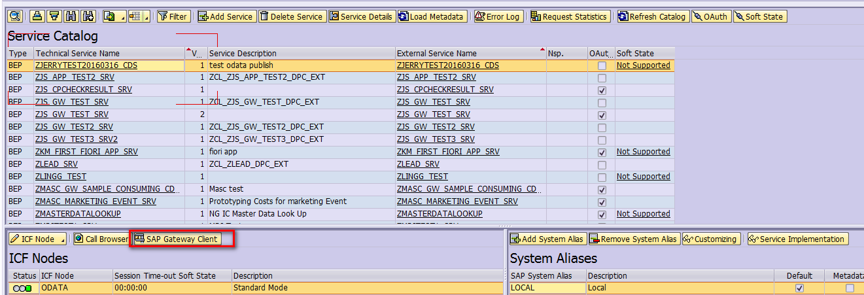The image size is (864, 295).
Task: Toggle OAuth checkbox for ZJS_CPCHECKRESULT_SRV
Action: (x=602, y=90)
